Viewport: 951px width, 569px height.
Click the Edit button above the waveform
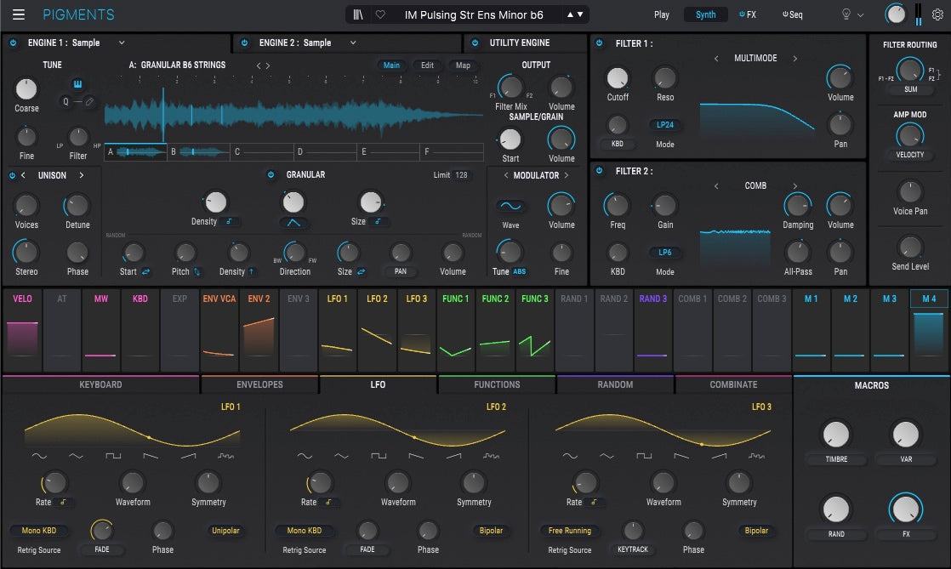(426, 65)
